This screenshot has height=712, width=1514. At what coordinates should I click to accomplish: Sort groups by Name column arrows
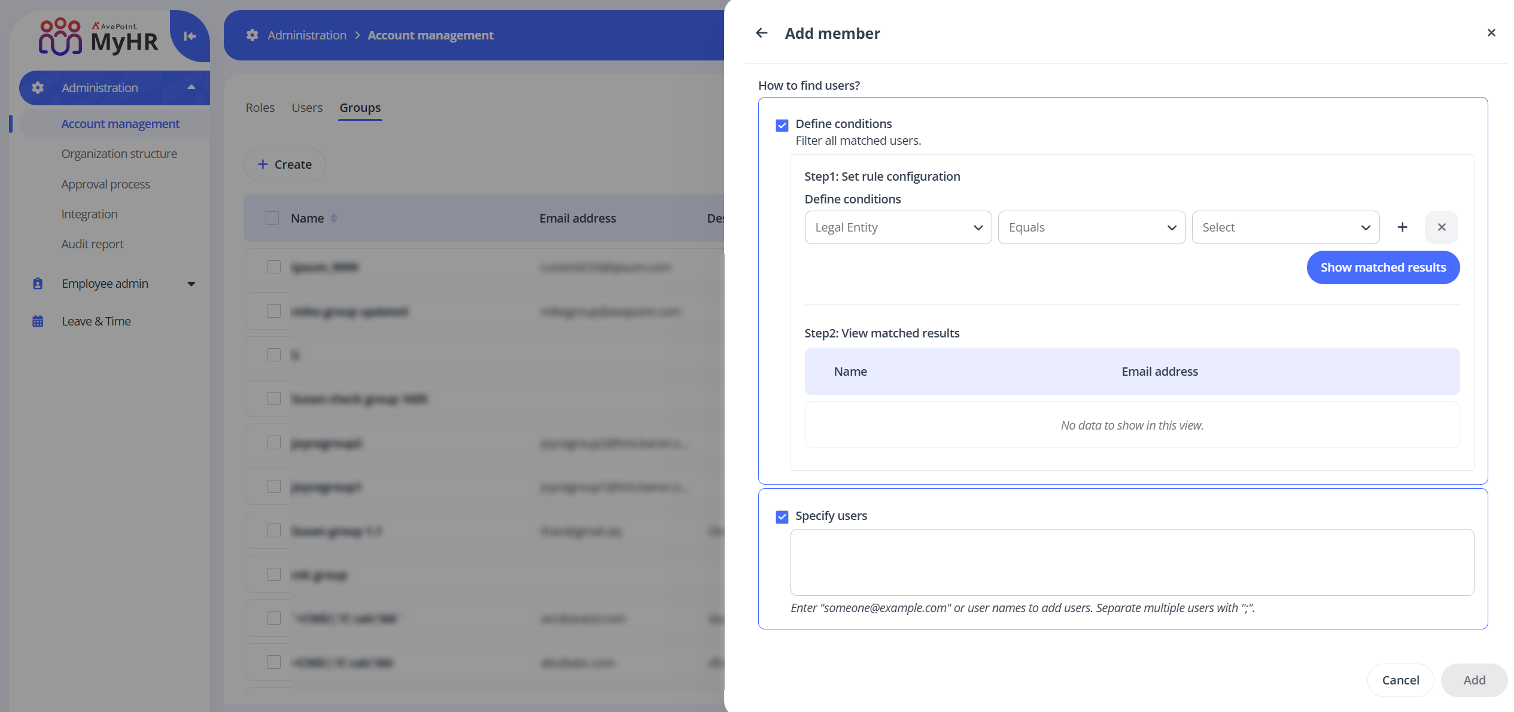(334, 218)
